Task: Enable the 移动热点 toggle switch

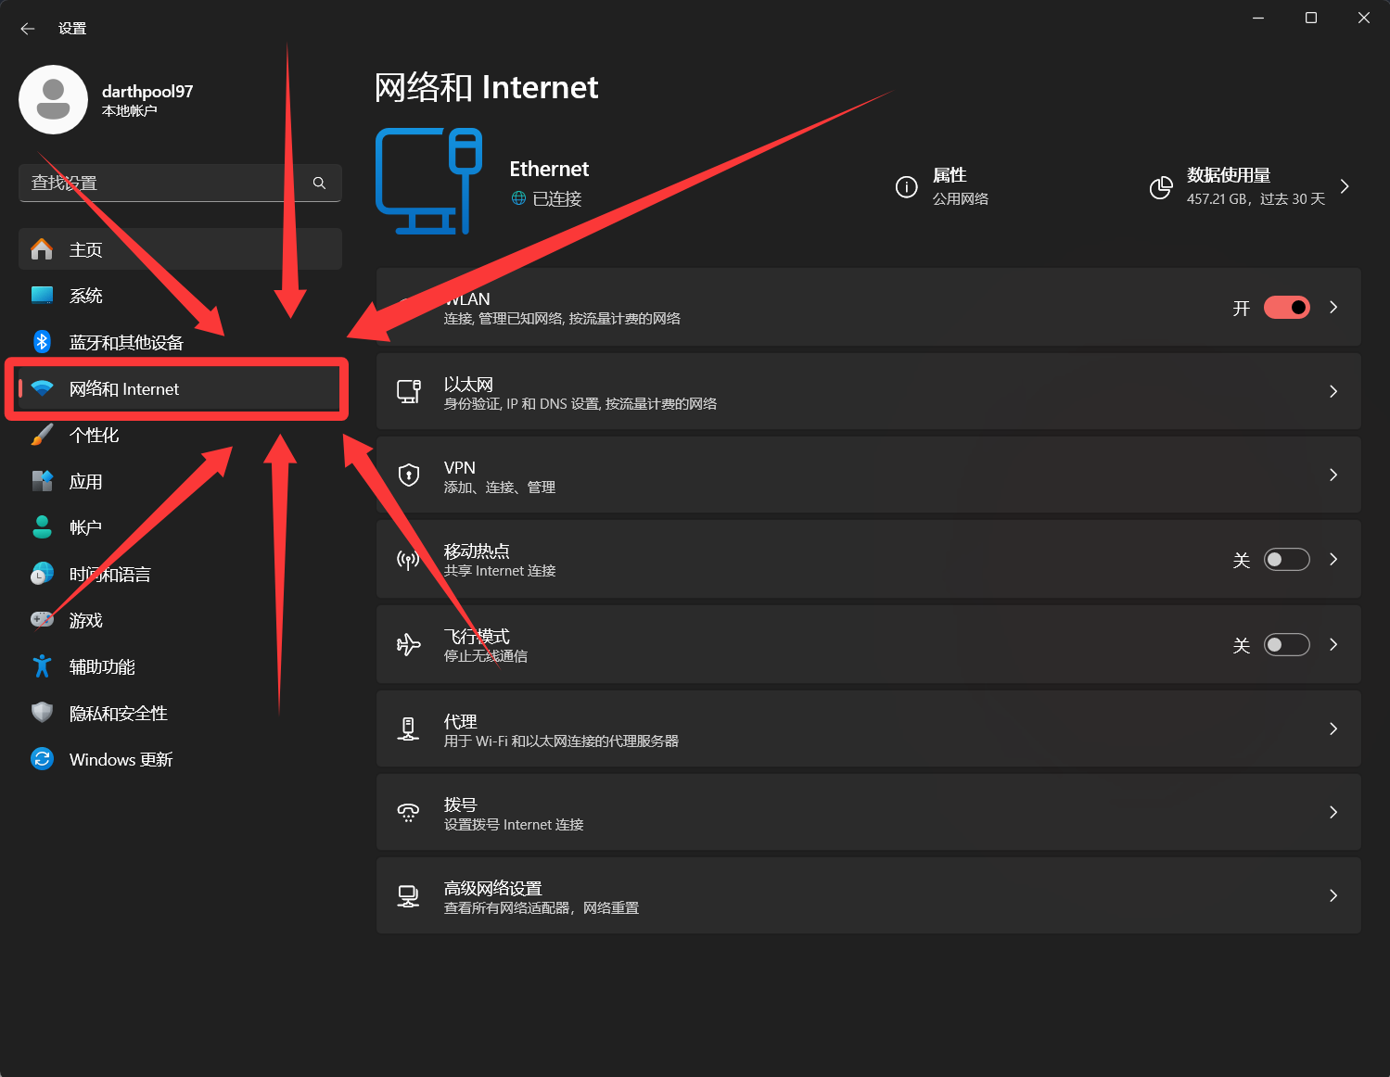Action: coord(1286,560)
